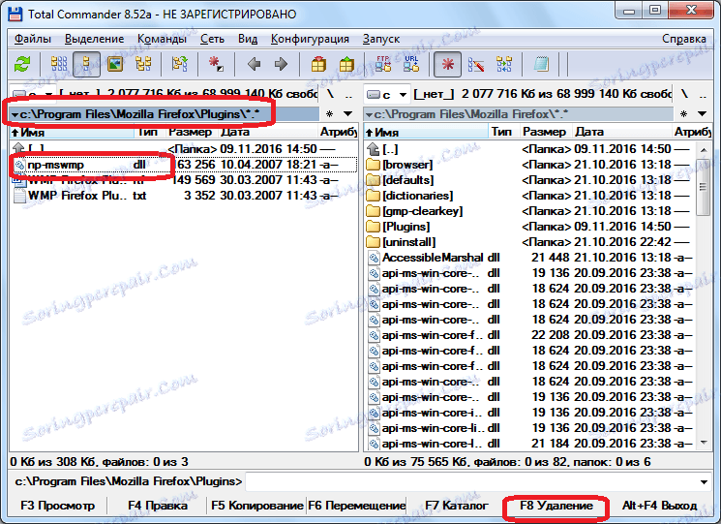Switch to brief file names view
The height and width of the screenshot is (524, 721).
pyautogui.click(x=59, y=64)
